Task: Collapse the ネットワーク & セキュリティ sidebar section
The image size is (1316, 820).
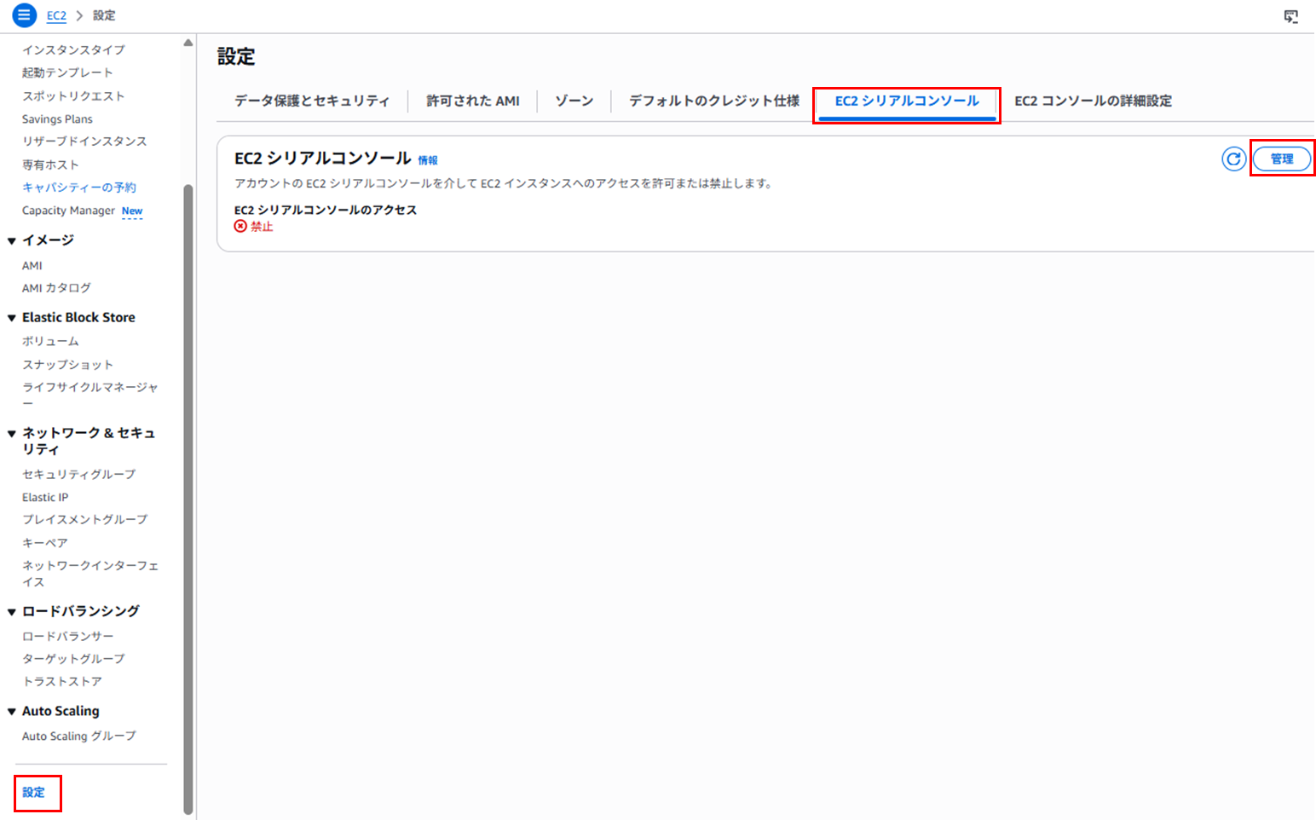Action: coord(12,434)
